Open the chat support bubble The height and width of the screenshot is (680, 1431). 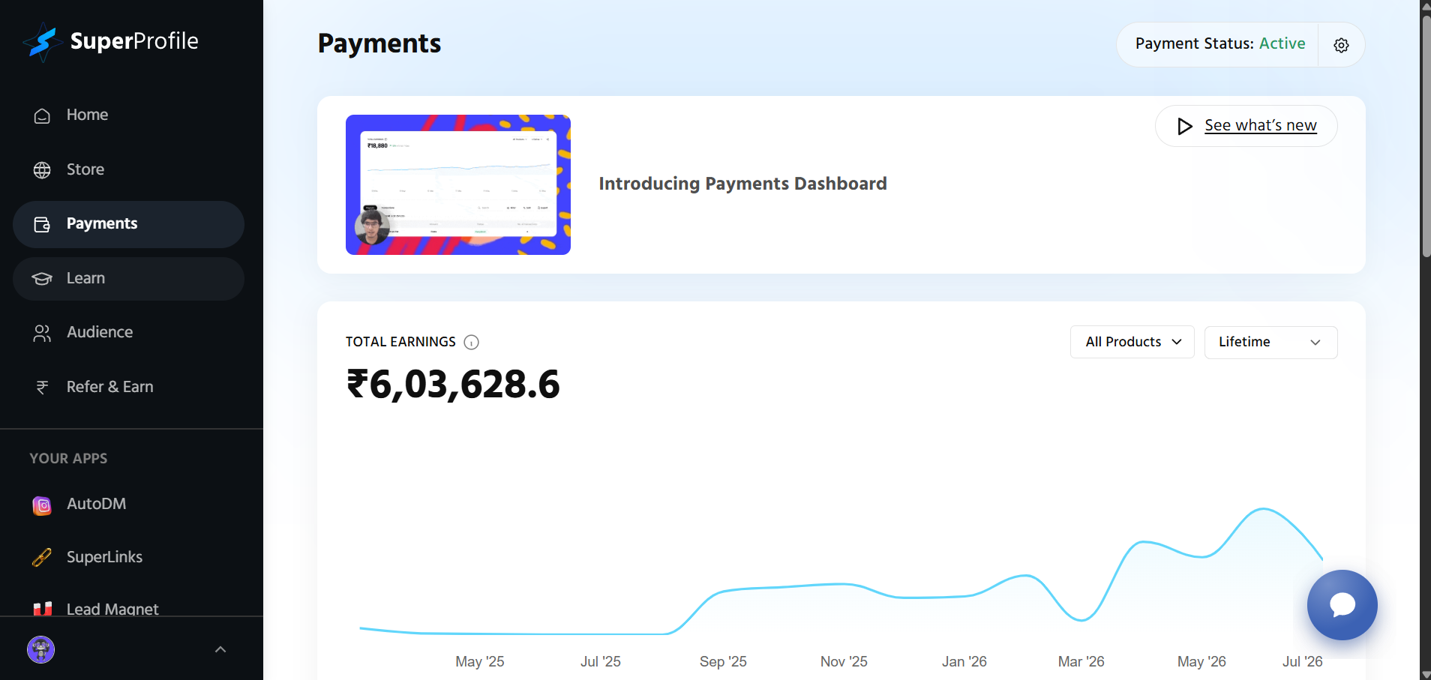point(1342,605)
